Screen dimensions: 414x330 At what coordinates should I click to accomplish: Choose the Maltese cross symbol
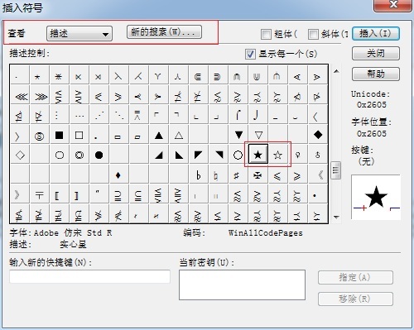(258, 175)
